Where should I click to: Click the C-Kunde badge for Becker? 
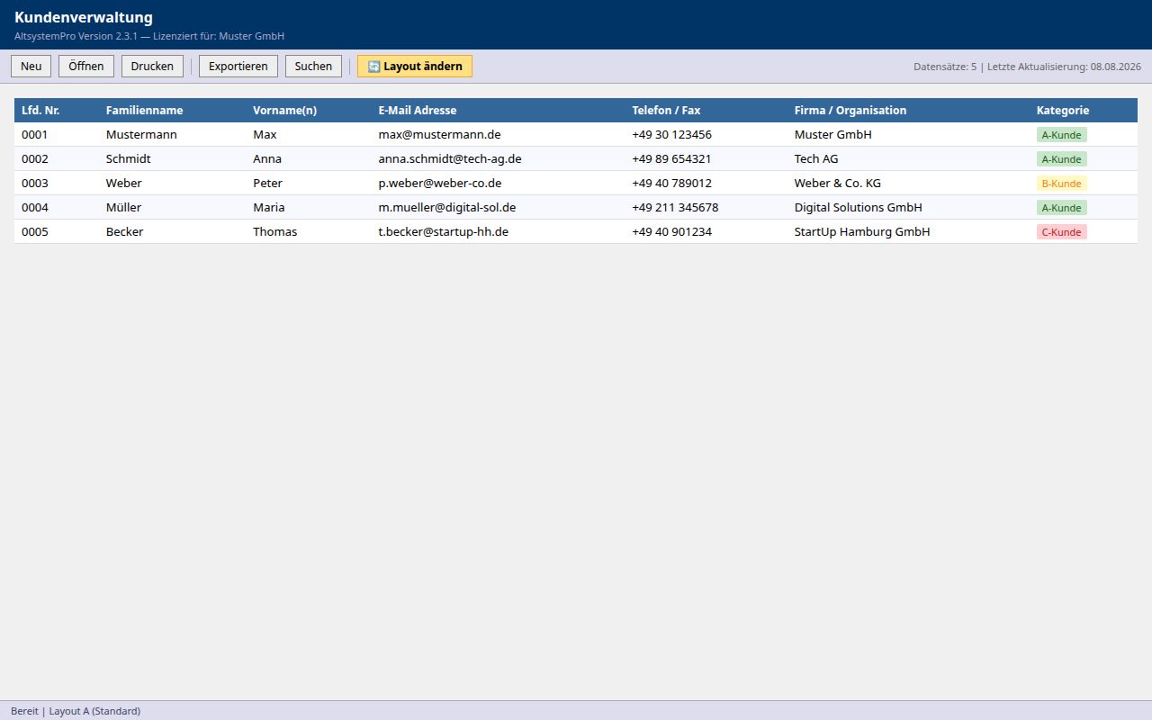coord(1062,232)
